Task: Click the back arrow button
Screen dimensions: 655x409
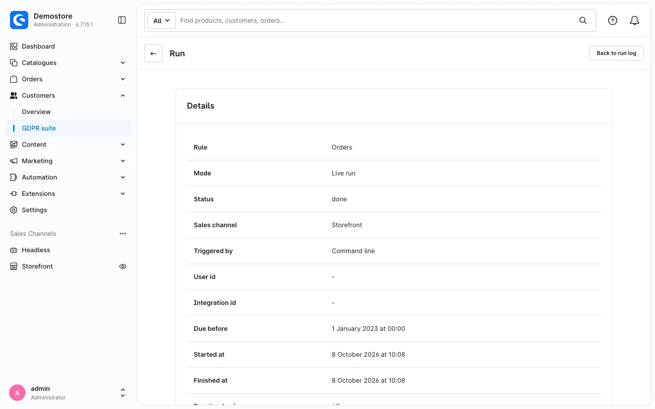Action: [153, 53]
